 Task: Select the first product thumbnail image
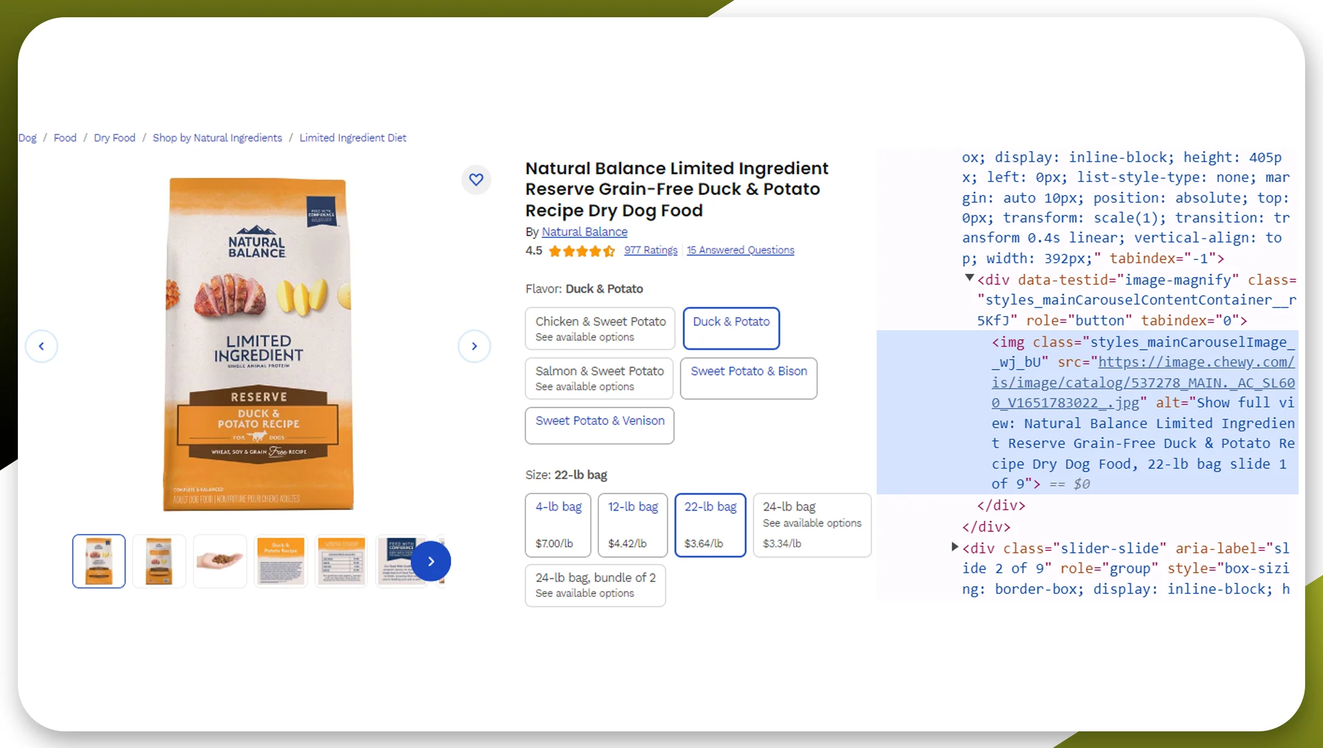98,561
